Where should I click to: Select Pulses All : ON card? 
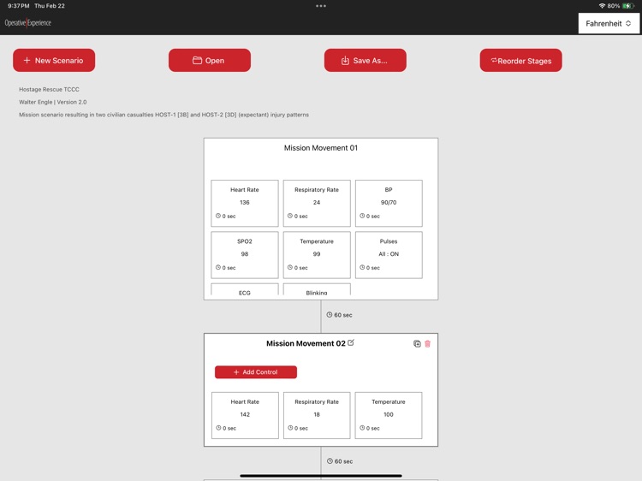389,255
